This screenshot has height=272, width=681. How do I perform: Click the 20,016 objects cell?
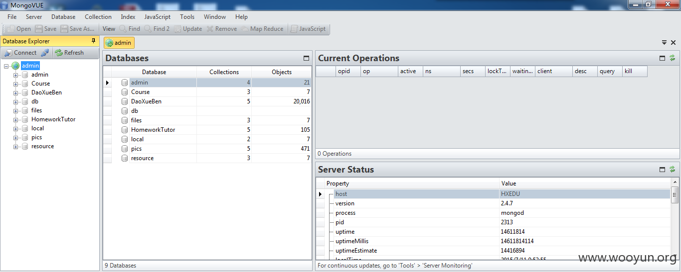click(x=281, y=101)
